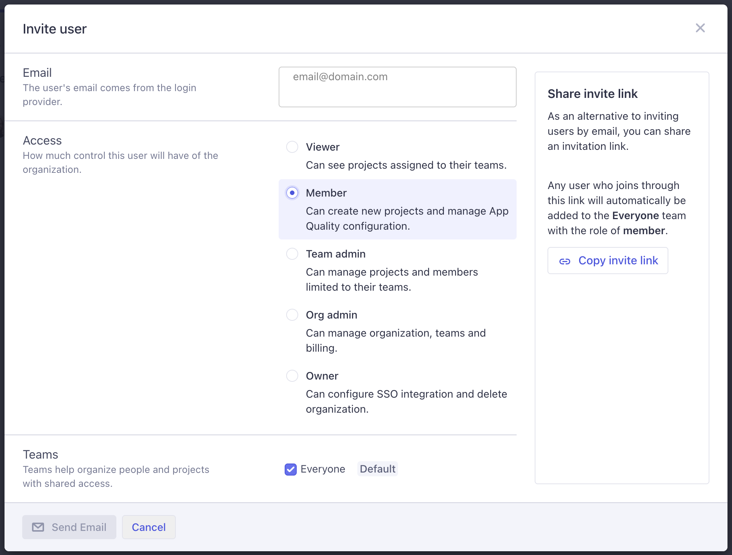
Task: Choose the Team admin radio option
Action: (292, 254)
